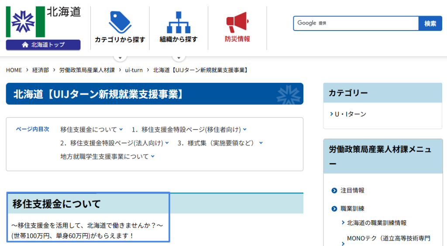Open 北海道の職業訓練情報 sidebar link

tap(377, 223)
